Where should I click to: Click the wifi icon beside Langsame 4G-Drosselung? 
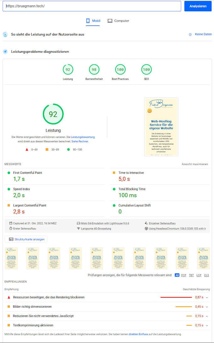pyautogui.click(x=79, y=228)
